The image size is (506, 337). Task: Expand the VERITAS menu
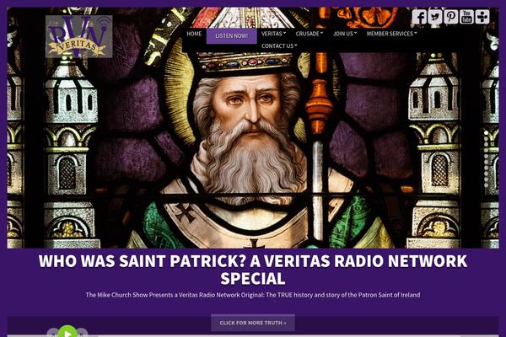[x=273, y=34]
